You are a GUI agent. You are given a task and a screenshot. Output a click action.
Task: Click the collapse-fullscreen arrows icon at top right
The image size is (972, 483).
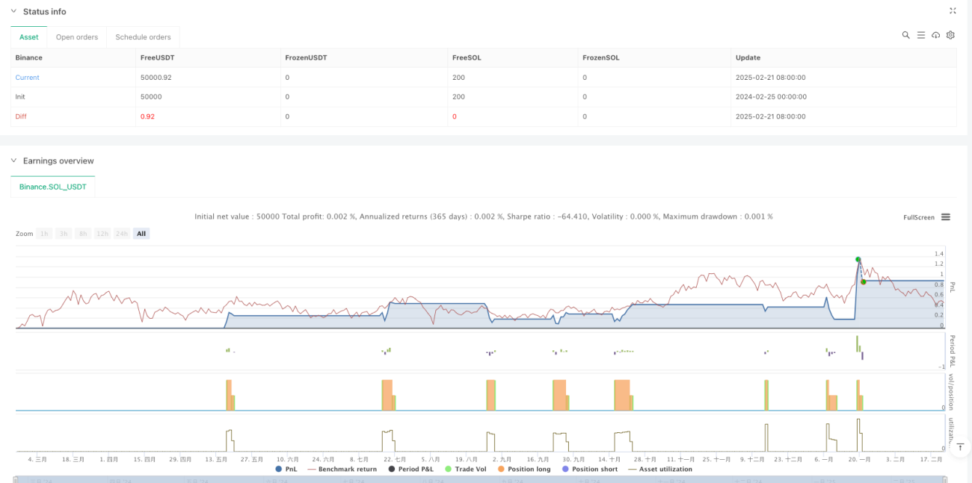[x=953, y=11]
